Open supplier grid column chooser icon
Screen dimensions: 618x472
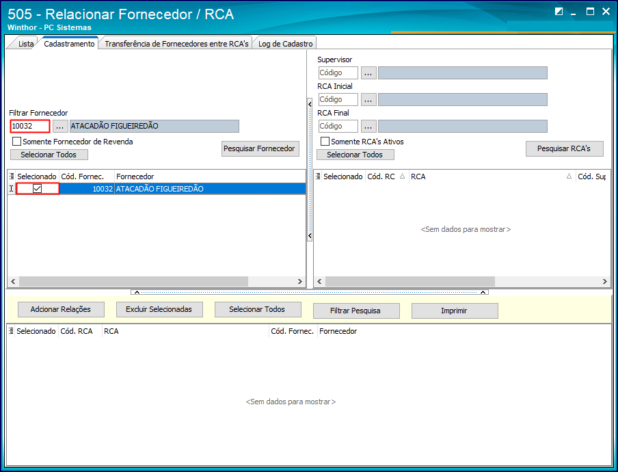[x=12, y=176]
